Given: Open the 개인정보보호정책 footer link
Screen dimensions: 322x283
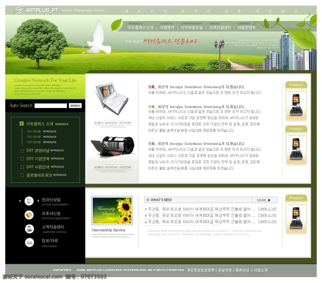Looking at the screenshot, I should 201,270.
